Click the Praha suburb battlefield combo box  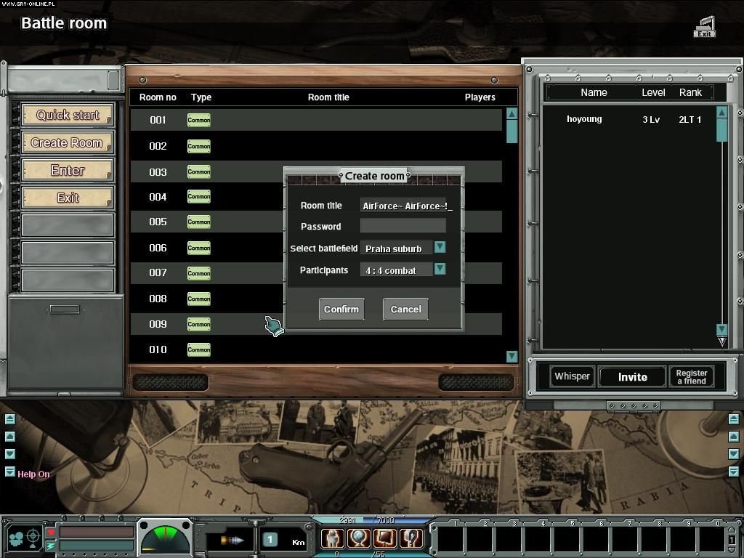coord(396,248)
